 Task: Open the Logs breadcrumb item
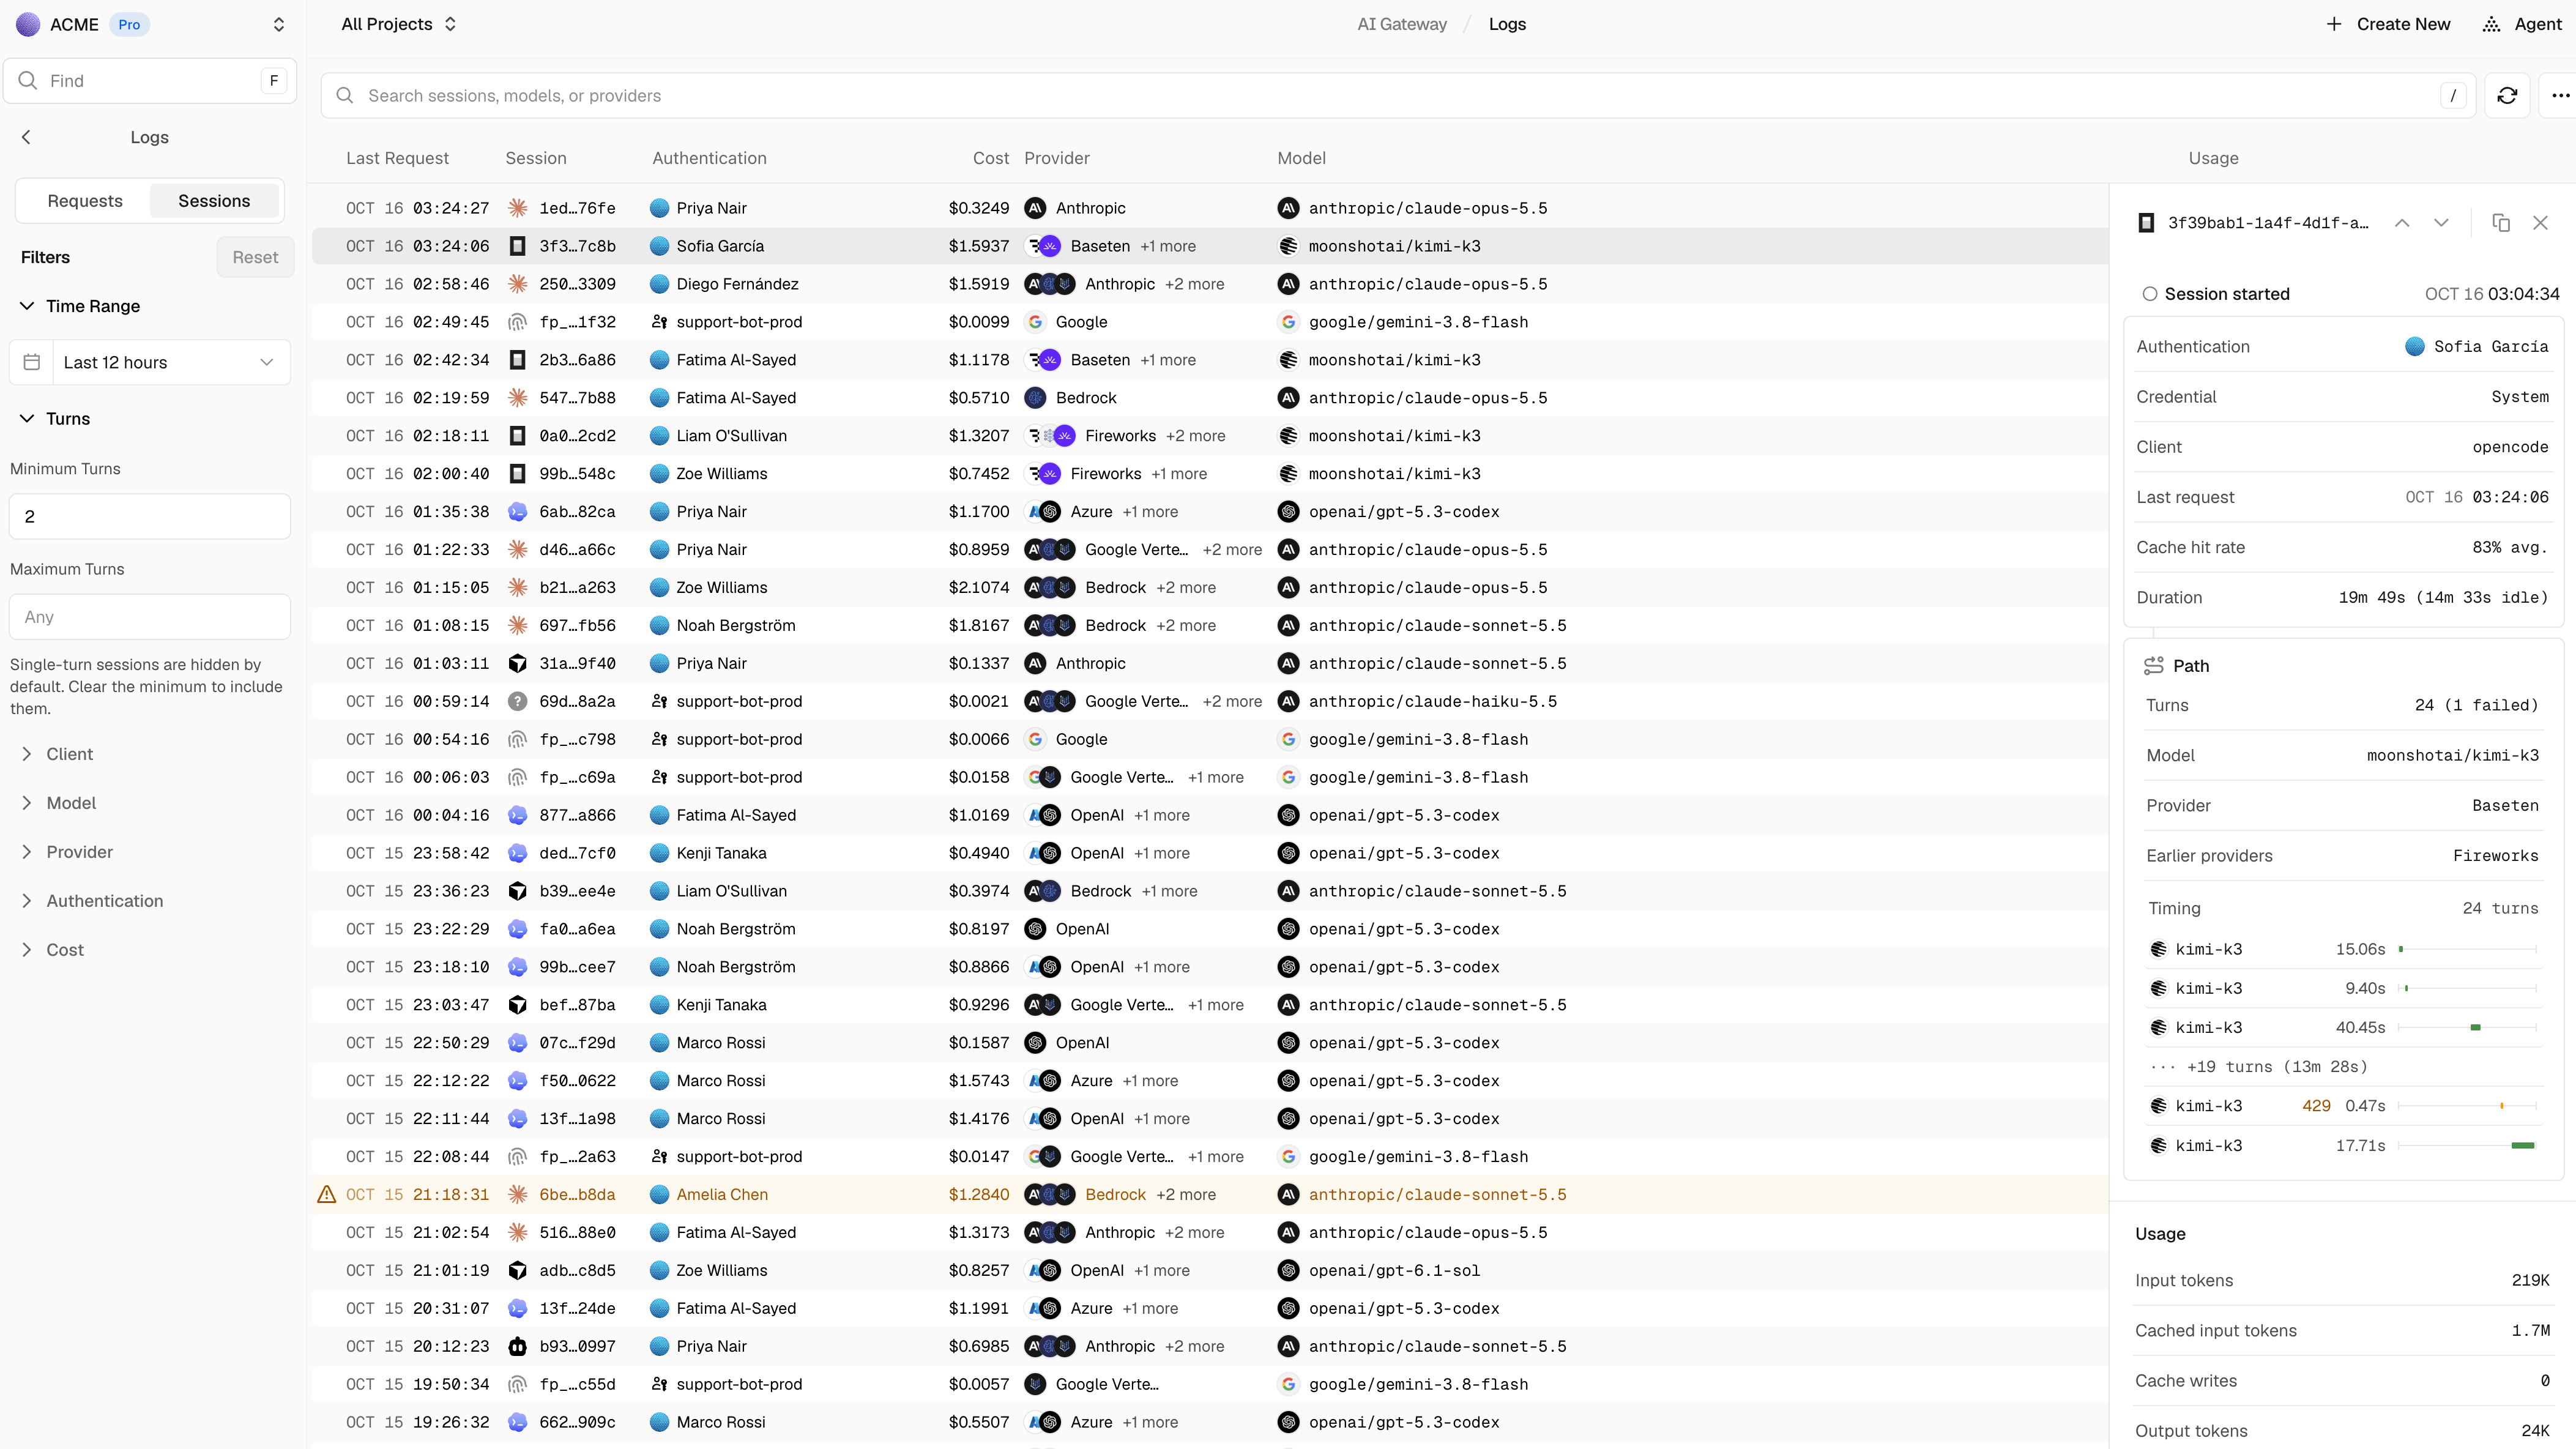click(x=1506, y=24)
